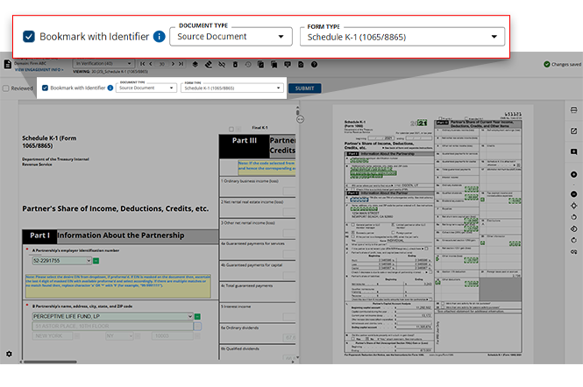Select the Part III section header

pos(244,140)
